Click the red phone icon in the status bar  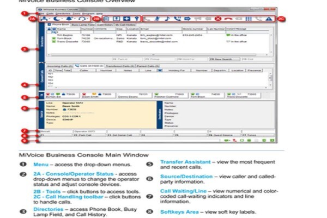tap(234, 141)
